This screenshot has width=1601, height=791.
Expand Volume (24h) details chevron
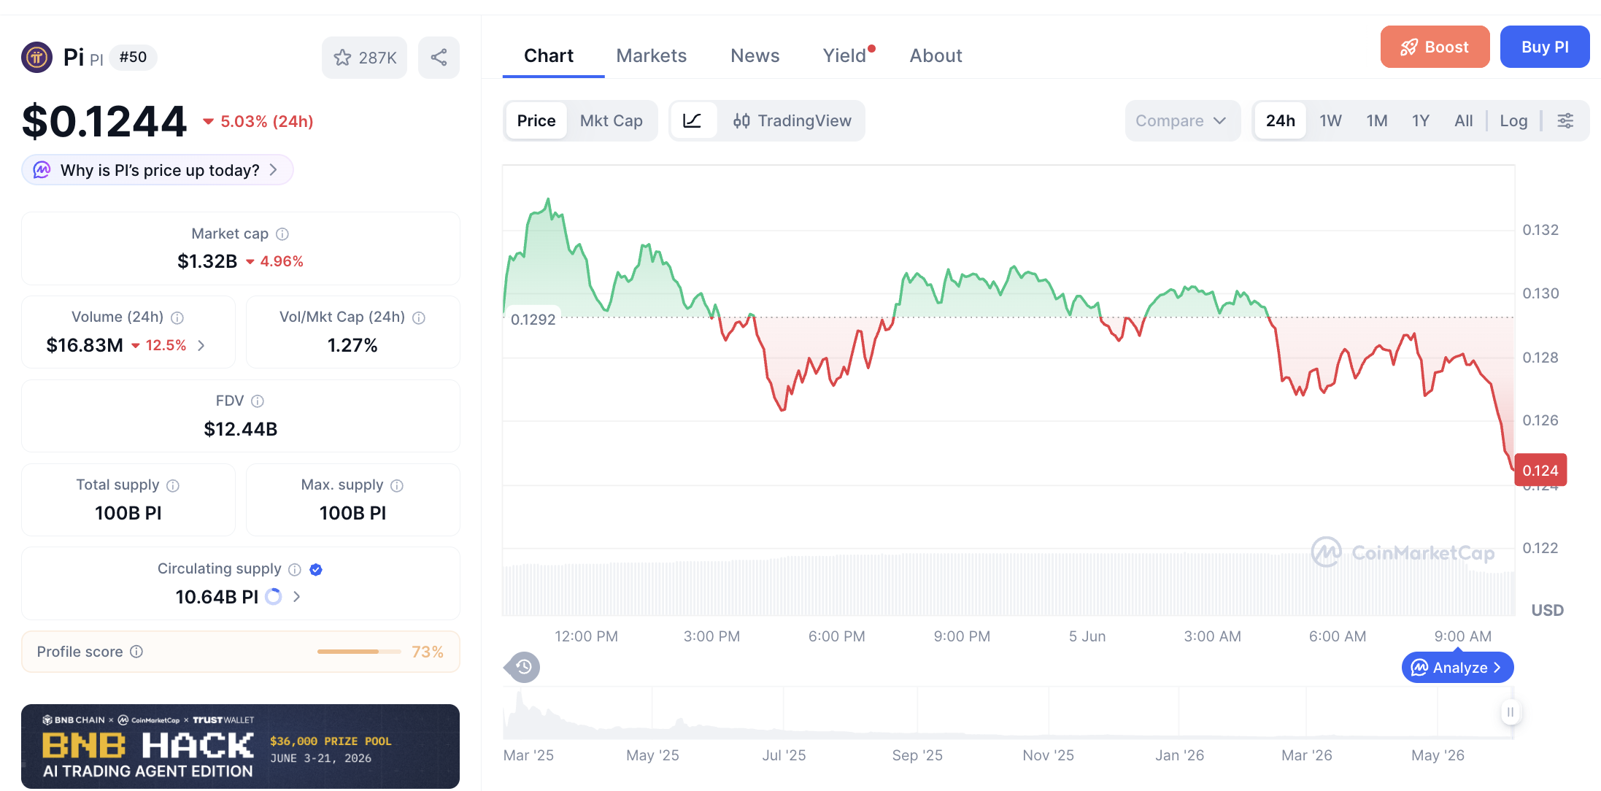click(201, 345)
